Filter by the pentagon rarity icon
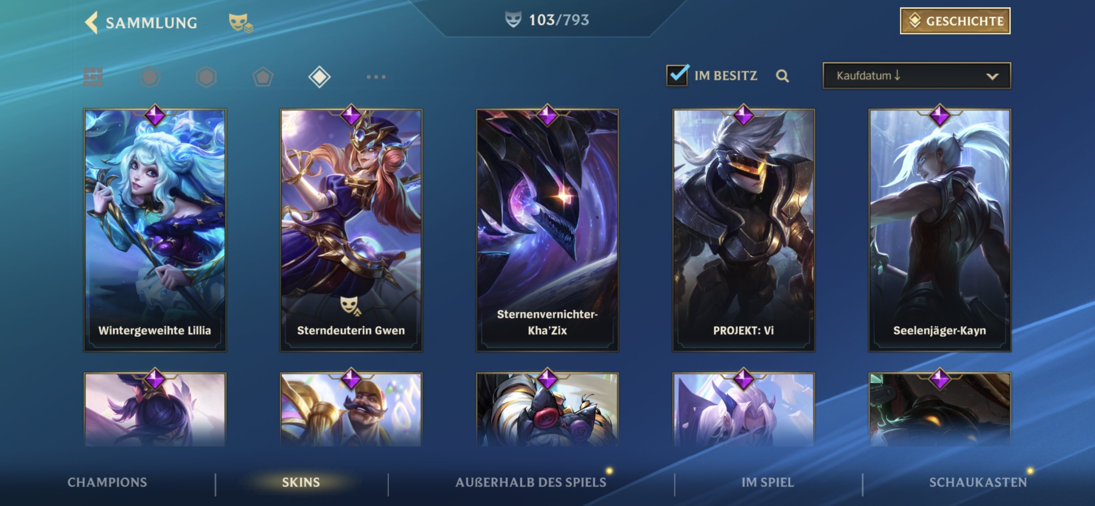 [x=263, y=77]
